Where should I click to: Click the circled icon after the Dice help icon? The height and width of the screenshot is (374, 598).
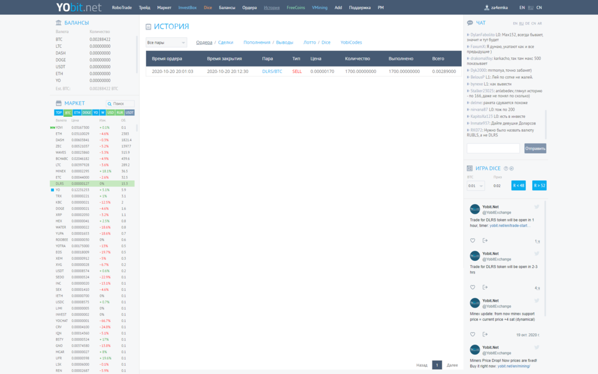[x=511, y=168]
